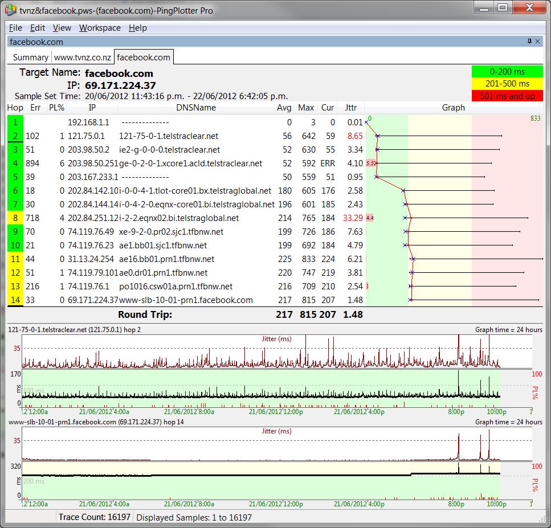This screenshot has width=551, height=528.
Task: Open the File menu
Action: pyautogui.click(x=15, y=28)
